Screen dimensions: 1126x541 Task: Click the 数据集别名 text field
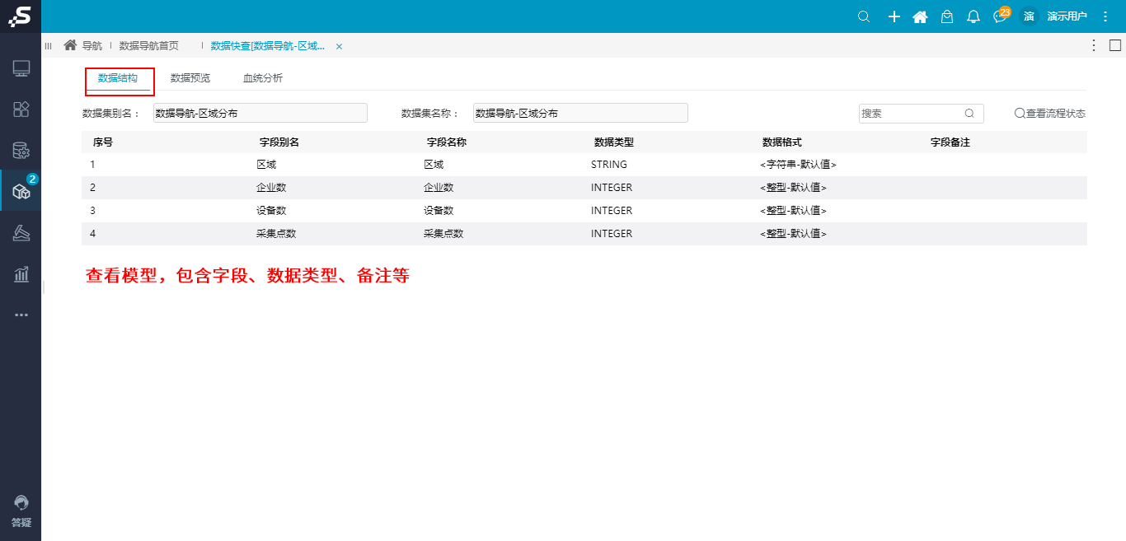260,113
